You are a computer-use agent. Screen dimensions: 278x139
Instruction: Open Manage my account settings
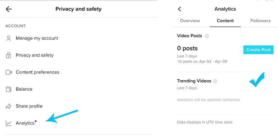pyautogui.click(x=37, y=38)
